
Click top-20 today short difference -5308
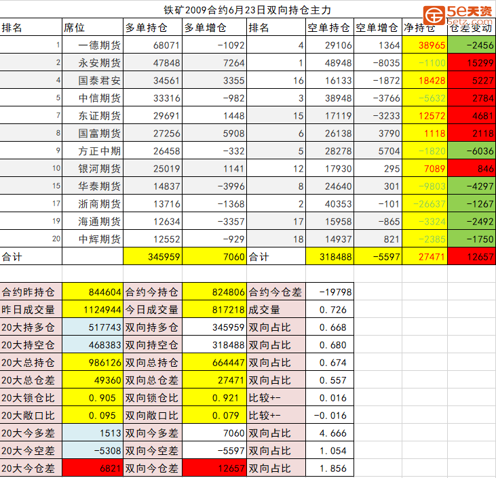coord(92,451)
